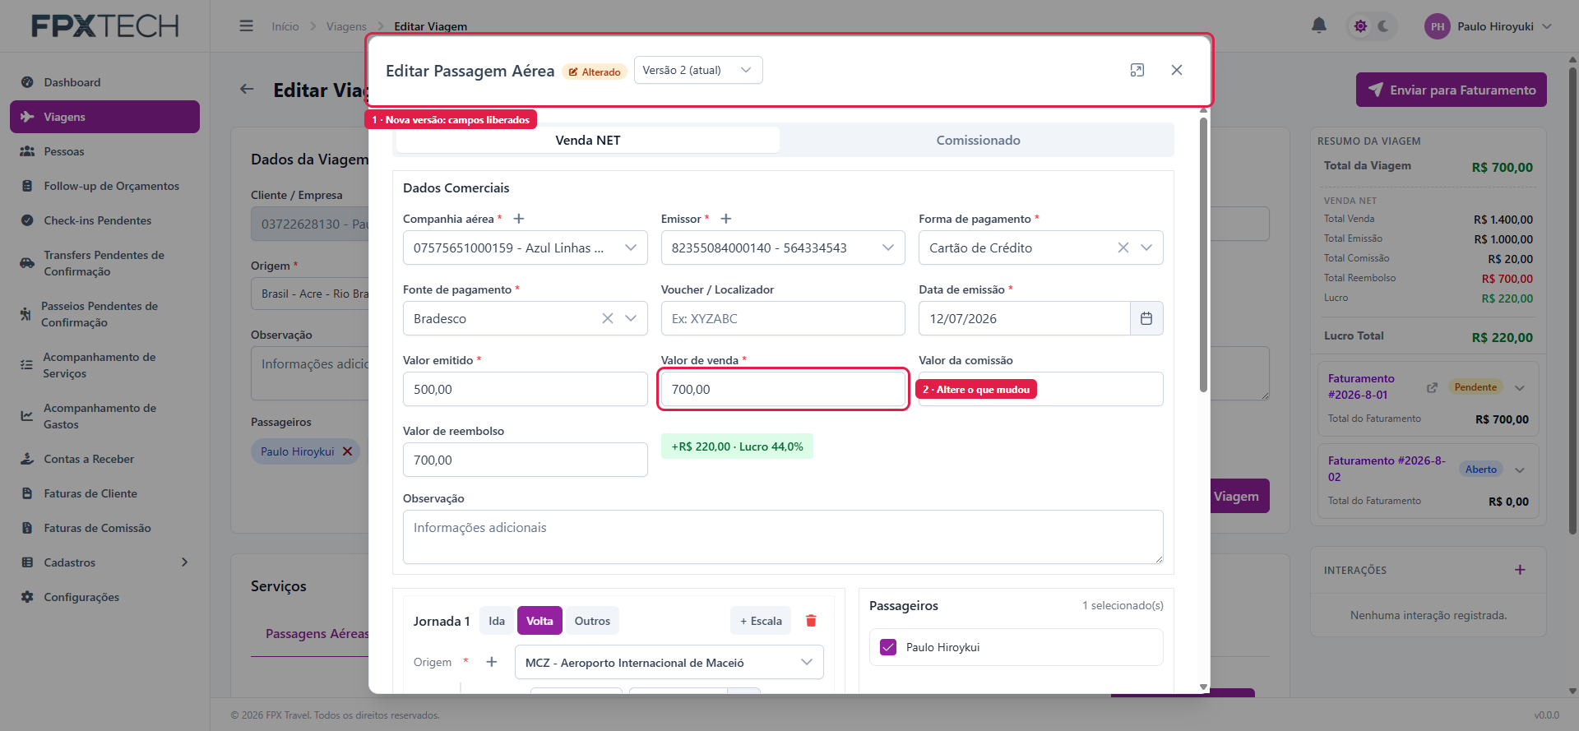This screenshot has height=731, width=1579.
Task: Open Faturas de Comissão icon
Action: tap(27, 528)
